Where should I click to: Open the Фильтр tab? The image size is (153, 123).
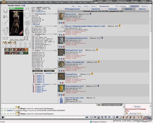point(142,9)
